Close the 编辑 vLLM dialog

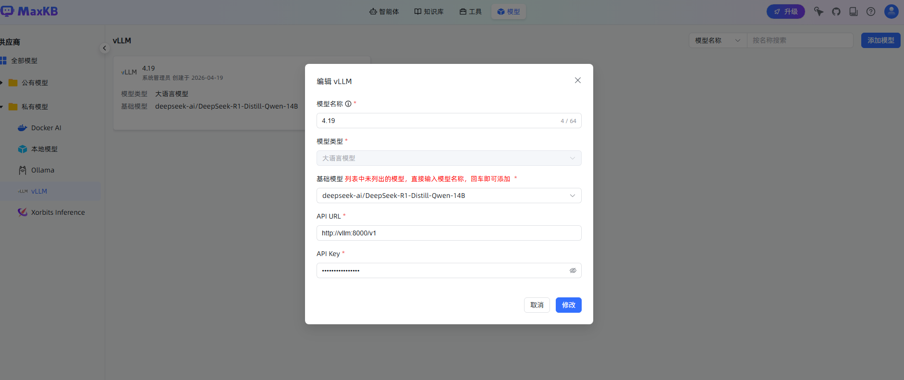coord(578,80)
